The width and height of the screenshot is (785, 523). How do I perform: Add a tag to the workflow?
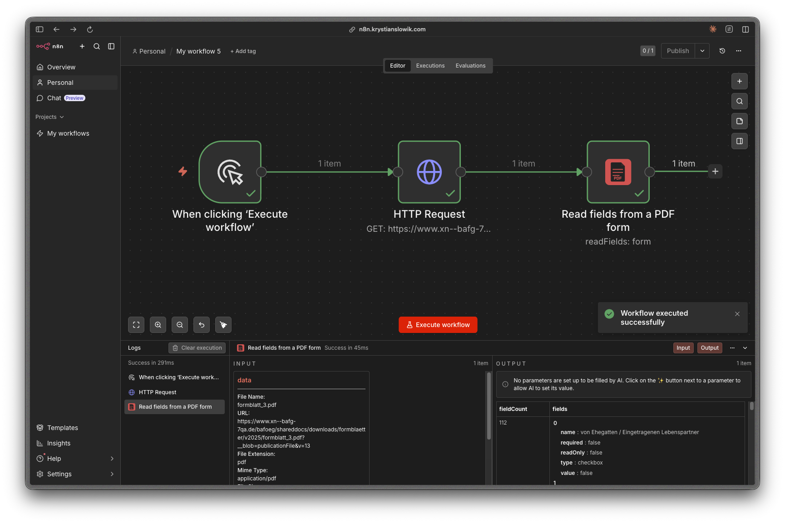point(243,51)
